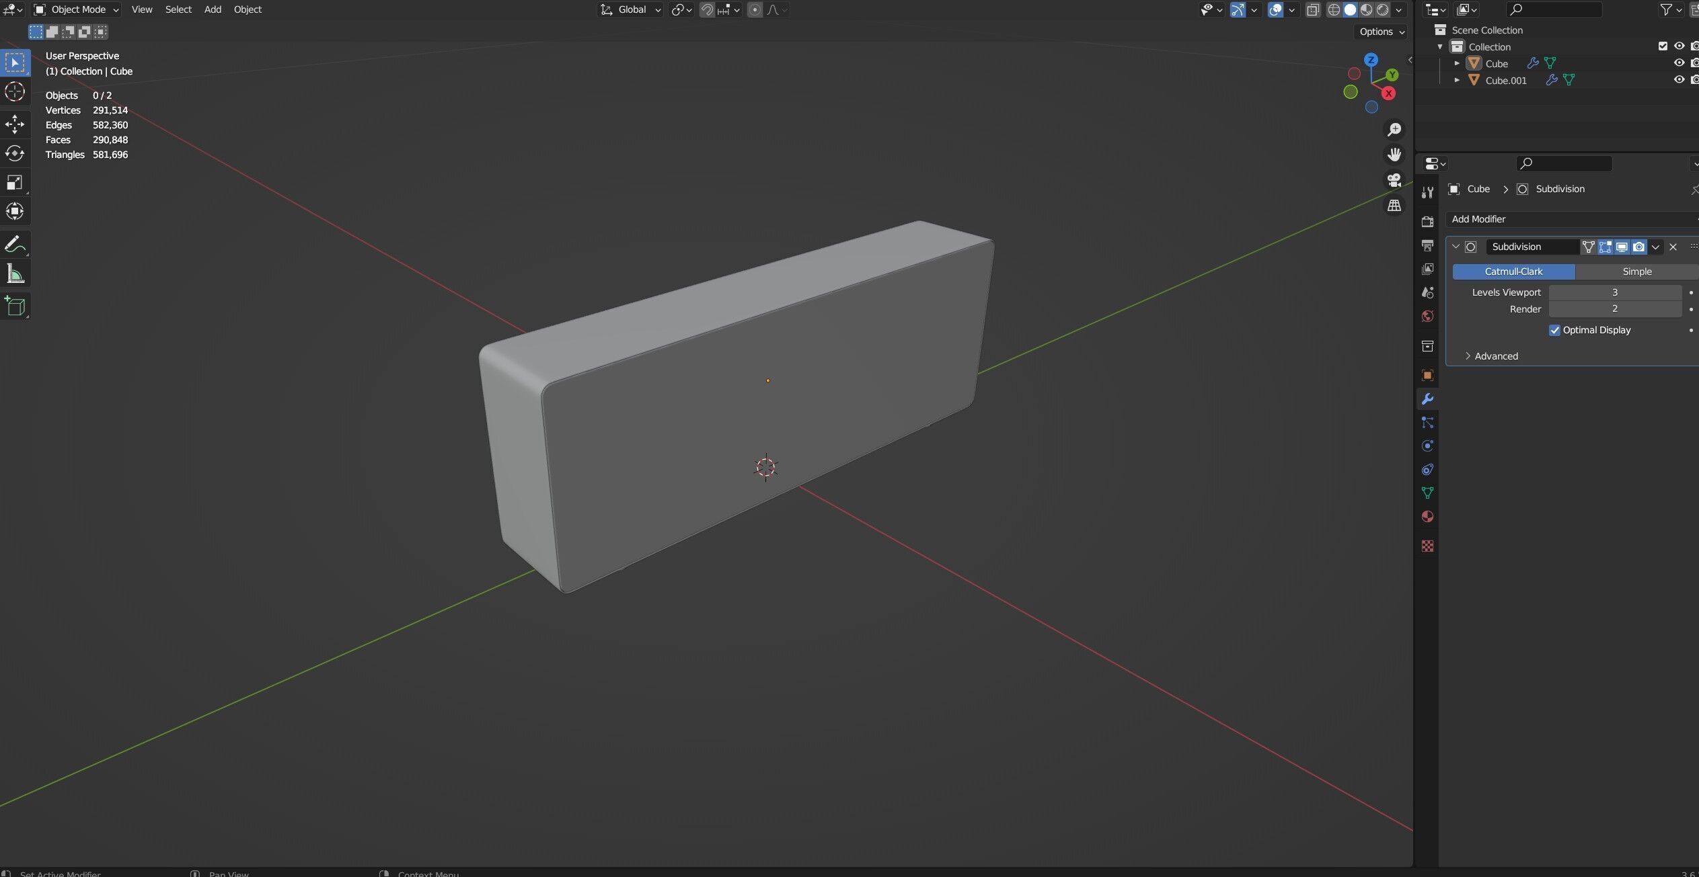Screen dimensions: 1699x877
Task: Hide Cube.001 in the viewport
Action: 1679,80
